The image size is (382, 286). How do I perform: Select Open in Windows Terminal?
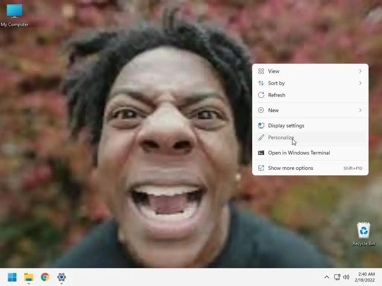tap(310, 153)
